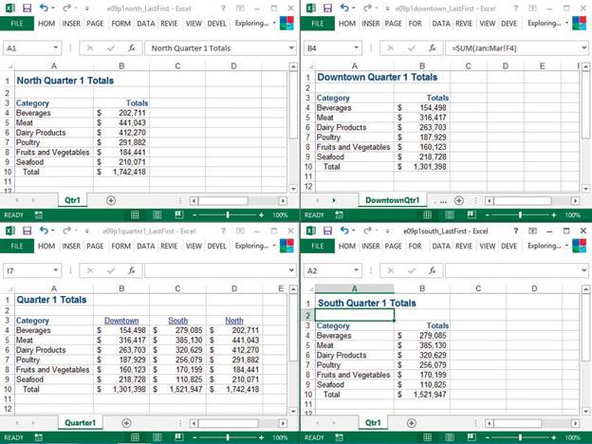Viewport: 592px width, 444px height.
Task: Add new sheet in south workbook
Action: (411, 423)
